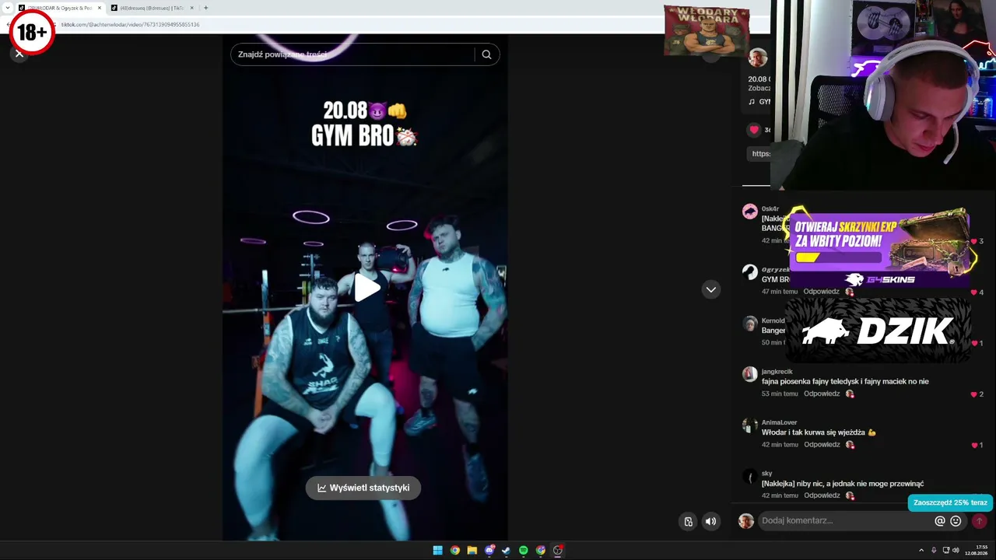The width and height of the screenshot is (996, 560).
Task: Focus the 'Znajdź powiązane treści' search field
Action: [x=354, y=54]
